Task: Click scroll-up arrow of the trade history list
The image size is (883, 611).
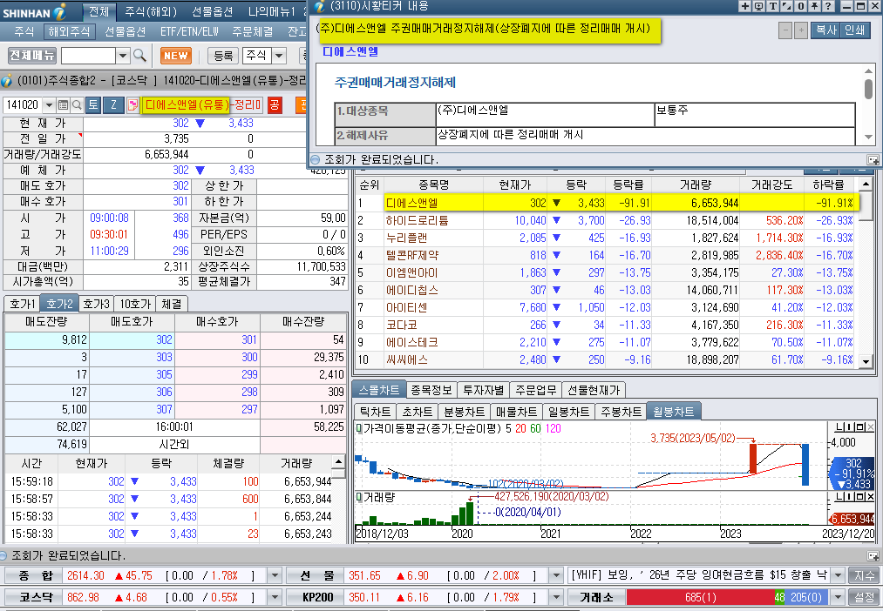Action: 338,462
